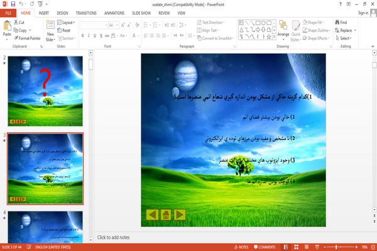Open Arrange options
Viewport: 377px width, 251px height.
(283, 29)
